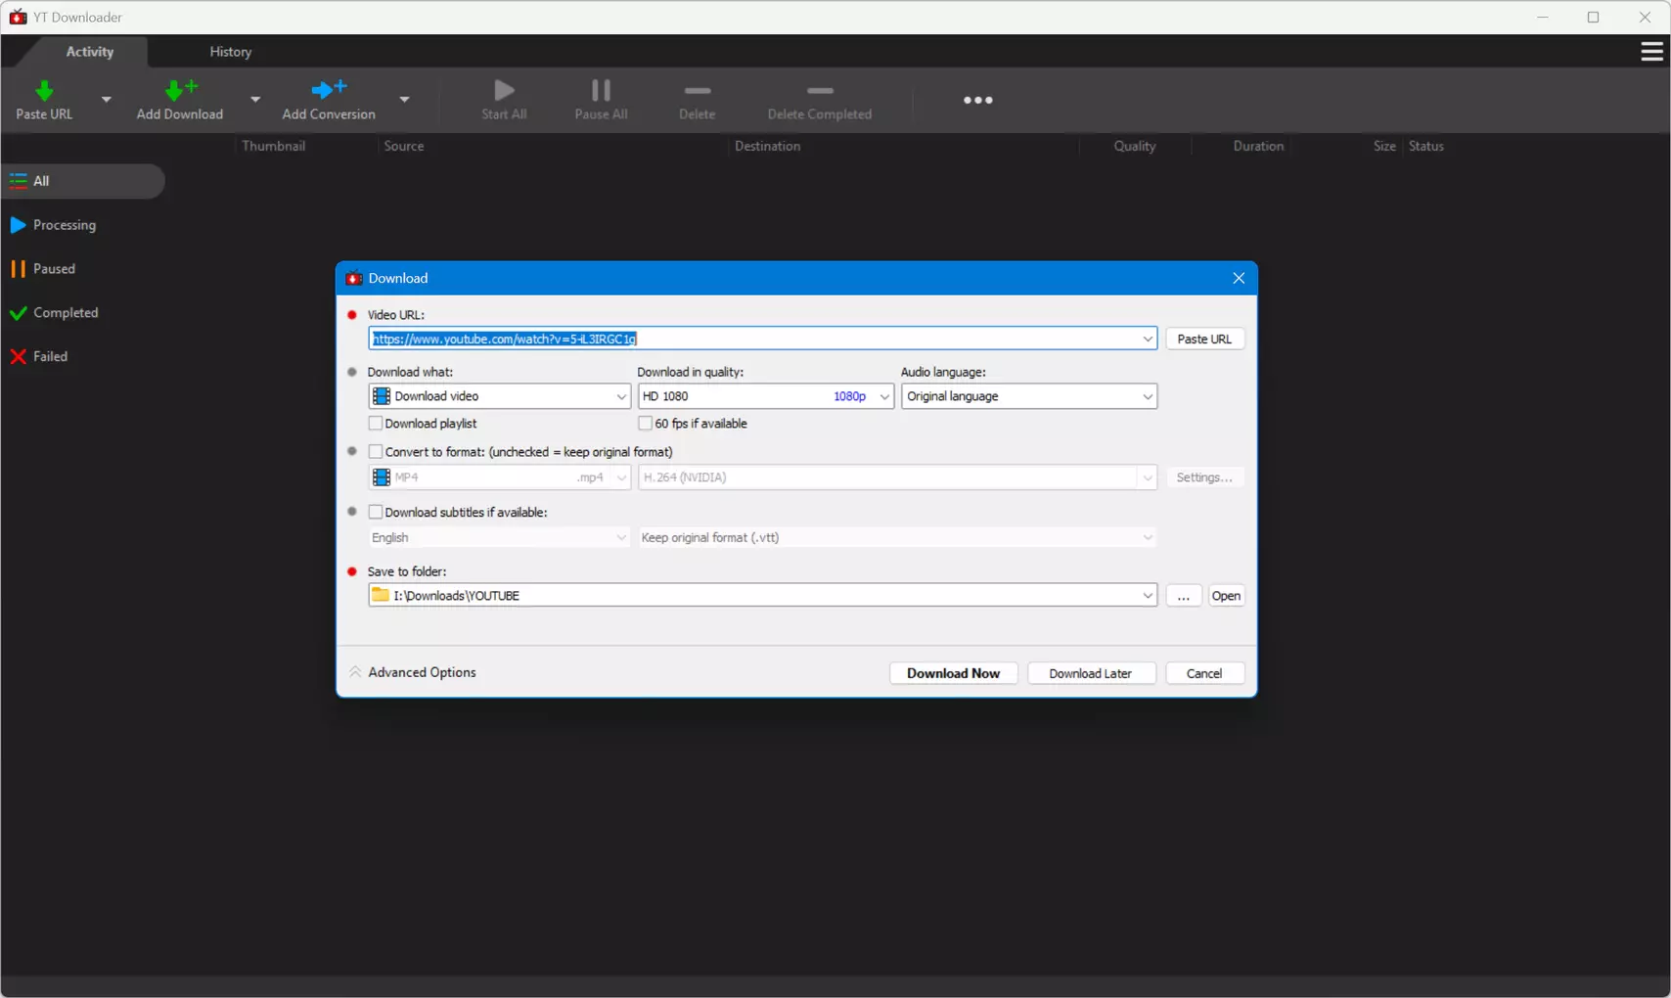Click the Start All play icon

pos(504,91)
